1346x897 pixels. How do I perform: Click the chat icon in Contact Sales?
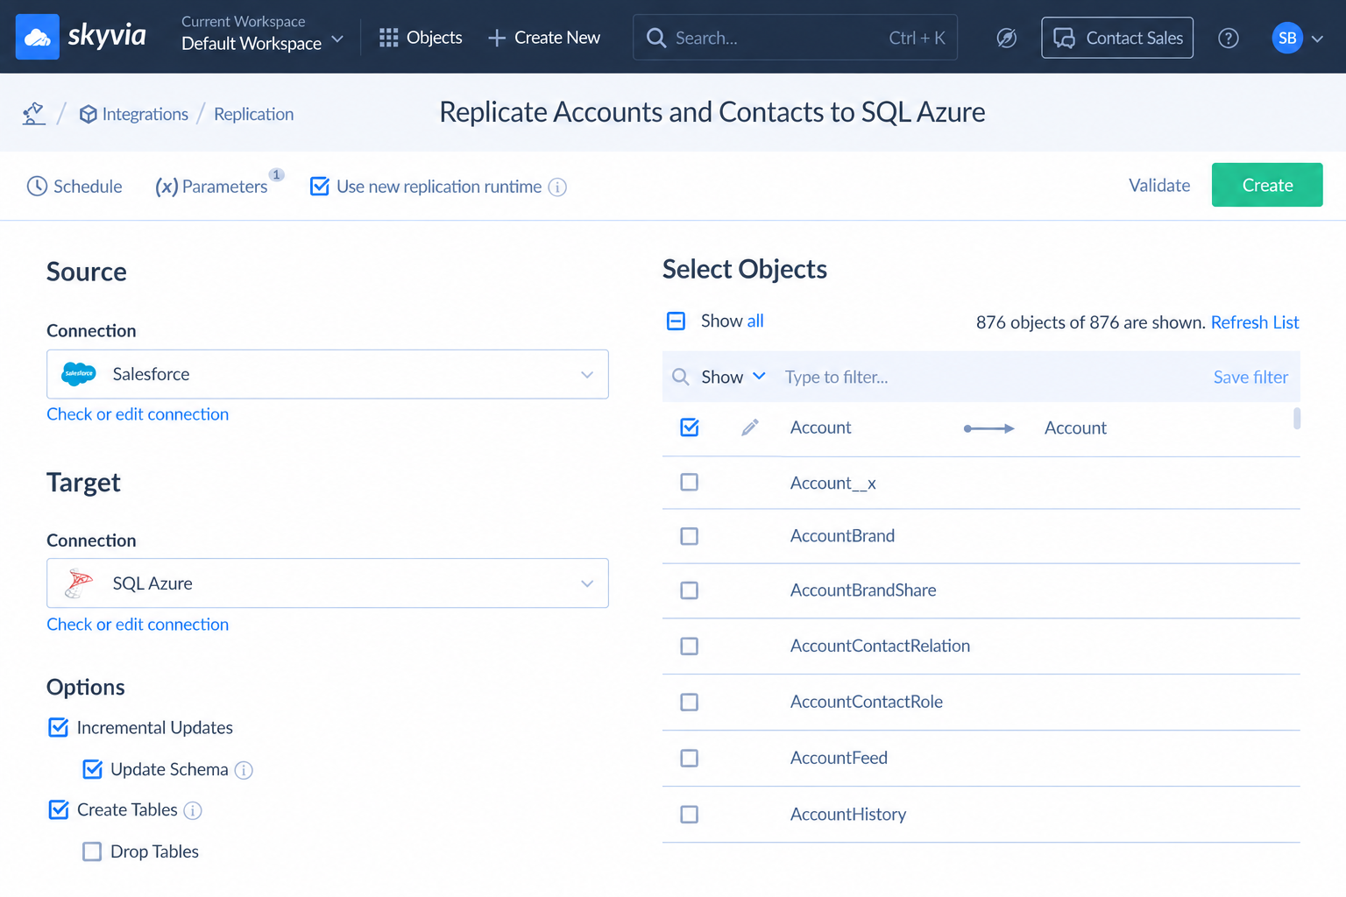[1064, 38]
